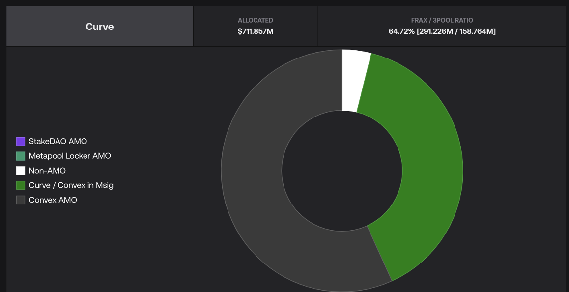Select the Curve tab
Viewport: 569px width, 292px height.
click(100, 27)
